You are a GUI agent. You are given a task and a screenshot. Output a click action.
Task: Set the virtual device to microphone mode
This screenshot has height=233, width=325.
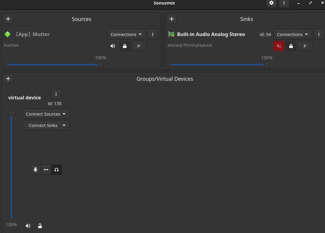pyautogui.click(x=35, y=170)
